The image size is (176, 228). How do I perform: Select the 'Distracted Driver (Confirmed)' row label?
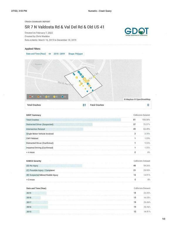pos(40,143)
